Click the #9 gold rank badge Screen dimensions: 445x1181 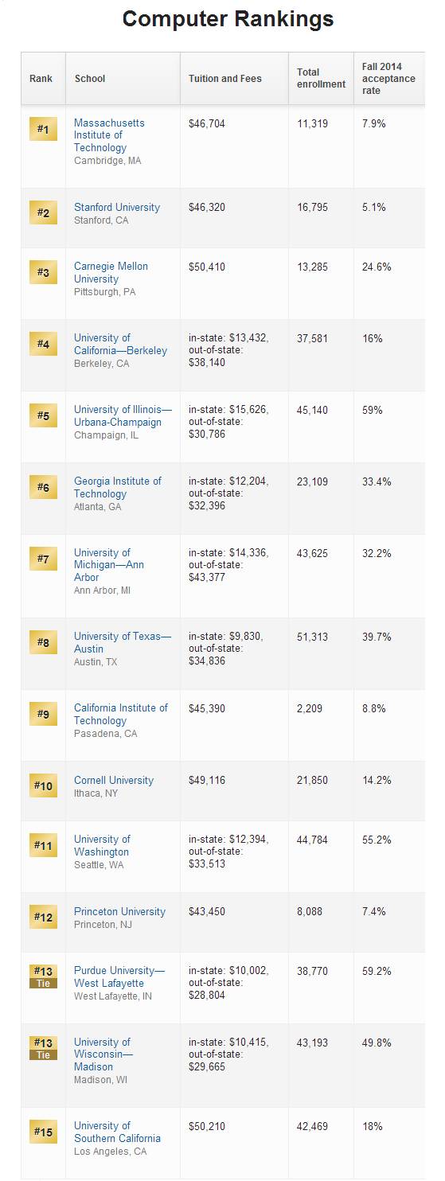click(x=43, y=714)
